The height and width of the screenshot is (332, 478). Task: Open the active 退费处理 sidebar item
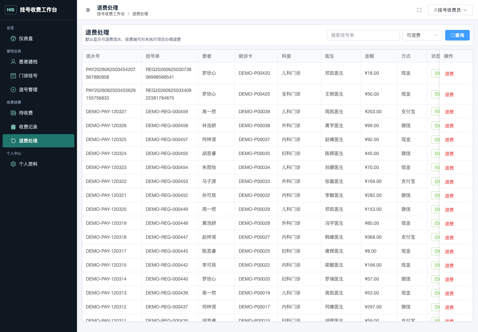(x=39, y=141)
